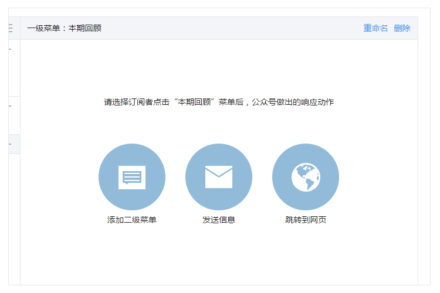The width and height of the screenshot is (440, 293).
Task: Select the 跳转到网页 text label
Action: pyautogui.click(x=305, y=220)
